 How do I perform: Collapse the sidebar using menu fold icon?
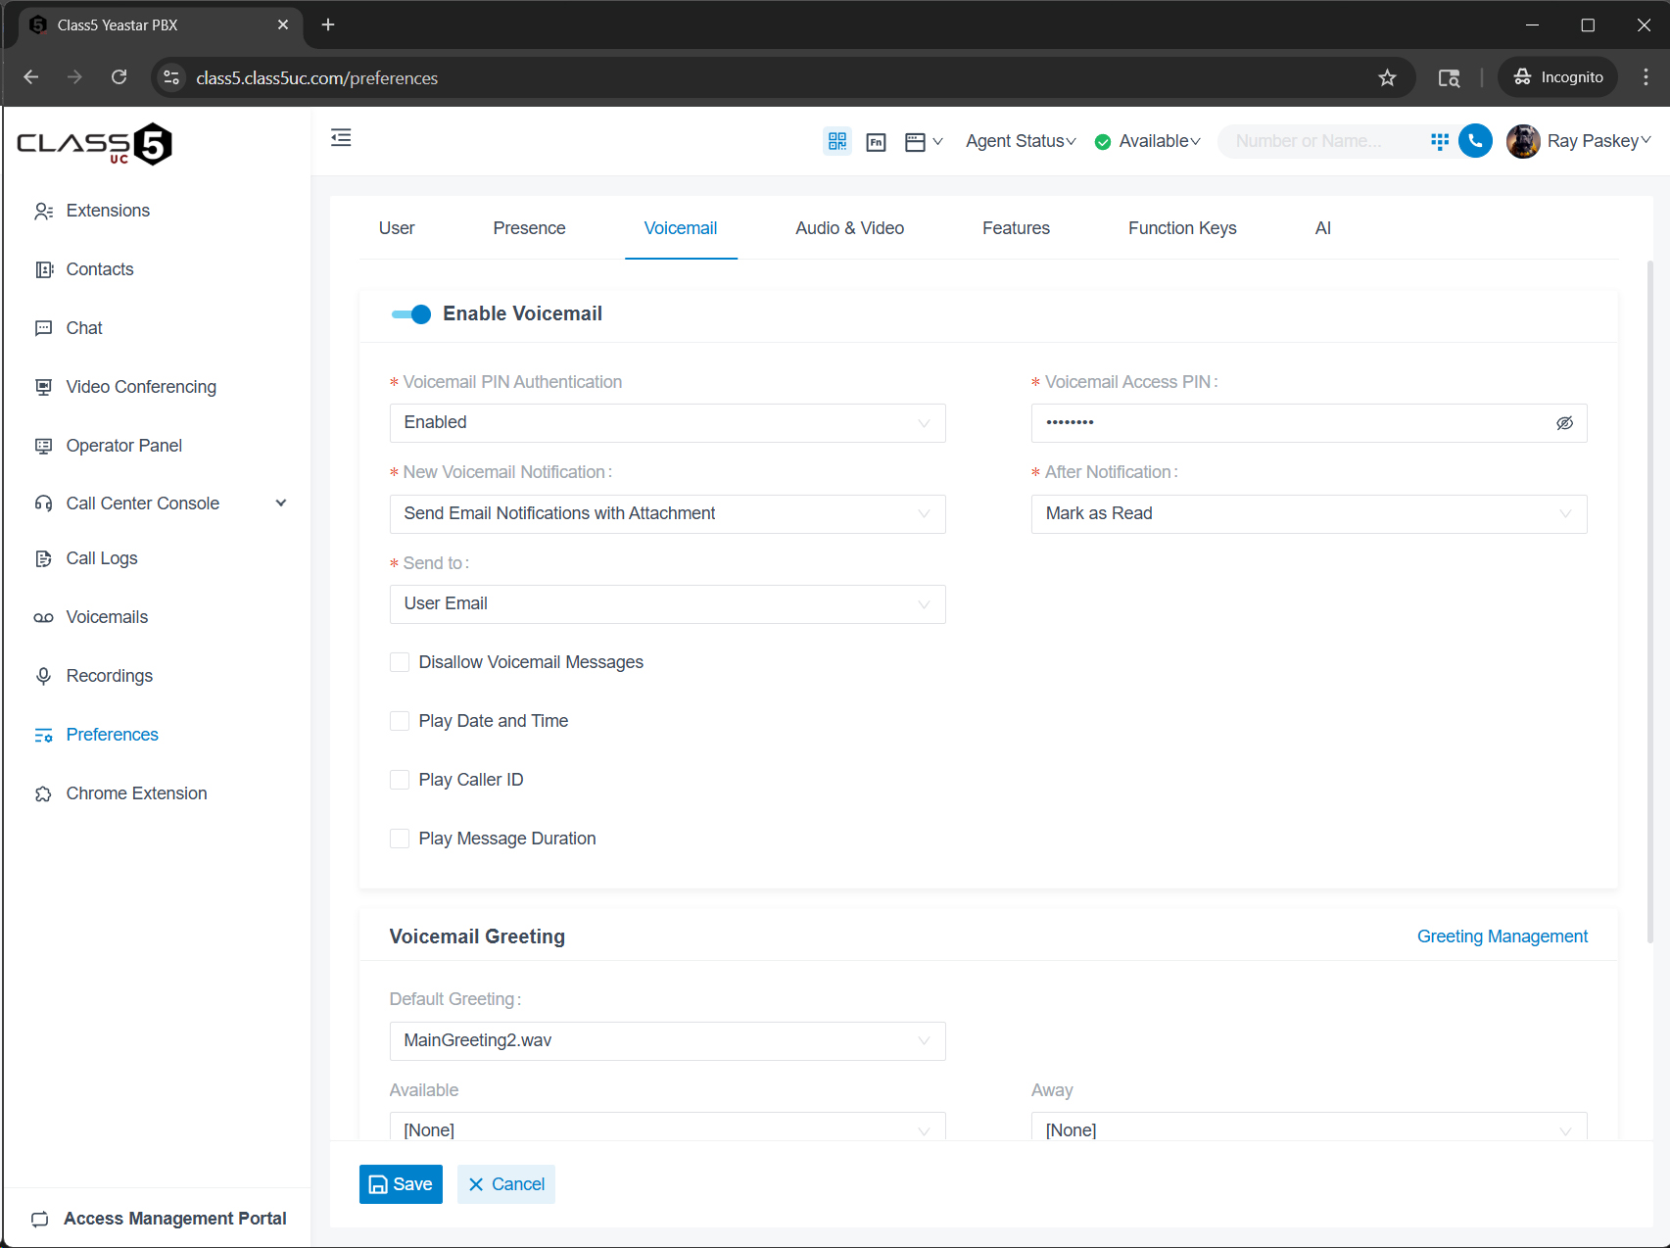(x=341, y=138)
